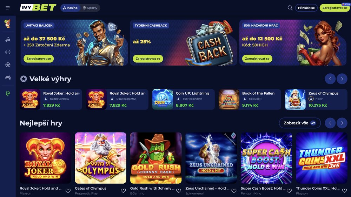Open the Thunder Coins XXL game thumbnail
The height and width of the screenshot is (197, 351).
tap(322, 158)
